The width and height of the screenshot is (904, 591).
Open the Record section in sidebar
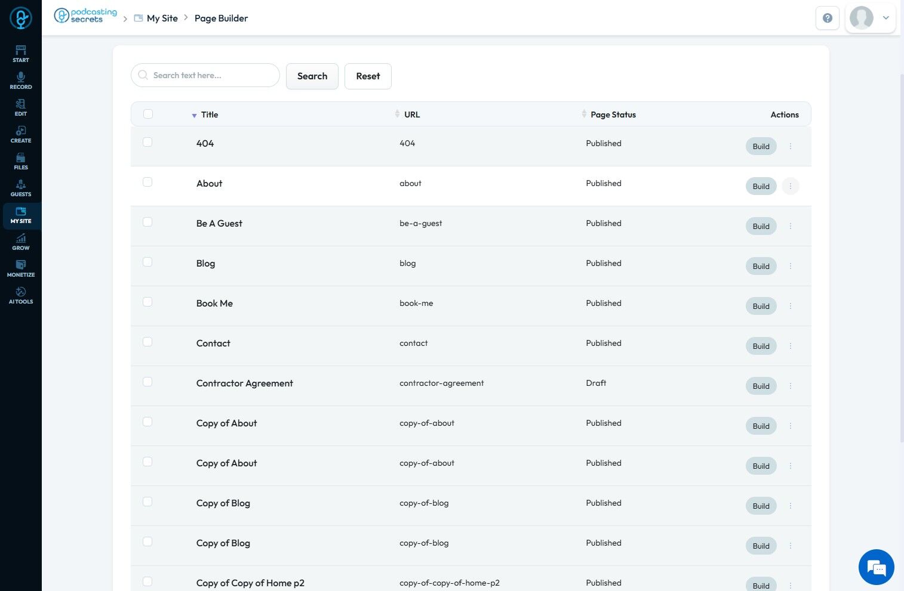pyautogui.click(x=20, y=81)
